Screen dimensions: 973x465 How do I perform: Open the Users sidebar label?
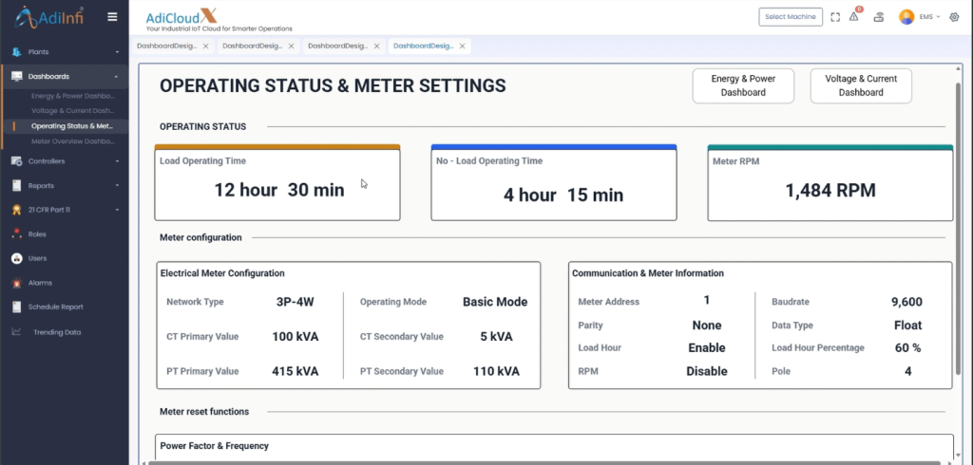coord(37,258)
